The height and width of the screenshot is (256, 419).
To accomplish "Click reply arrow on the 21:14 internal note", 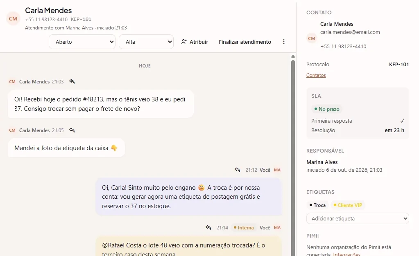I will 208,227.
